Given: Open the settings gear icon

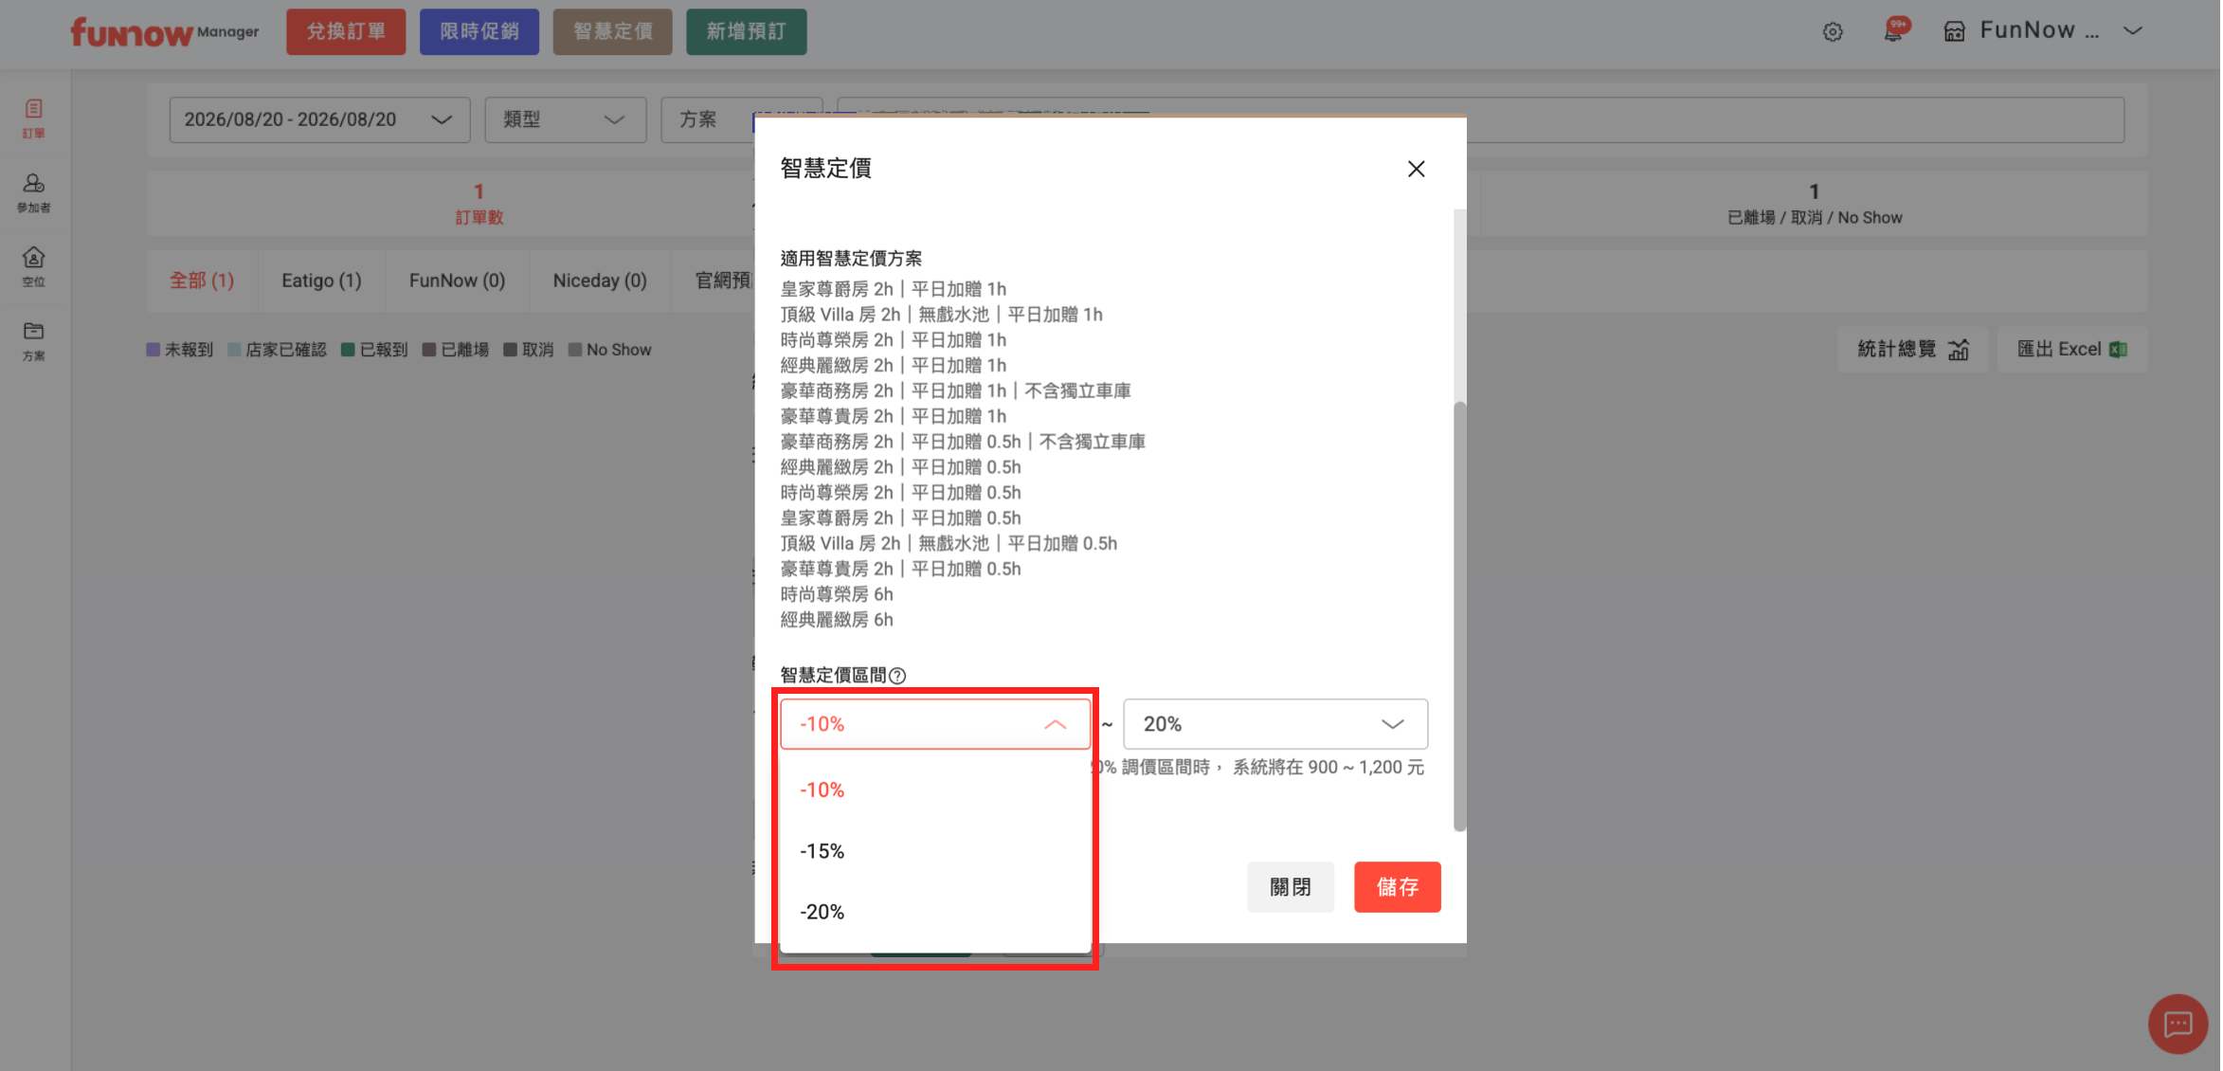Looking at the screenshot, I should 1833,32.
